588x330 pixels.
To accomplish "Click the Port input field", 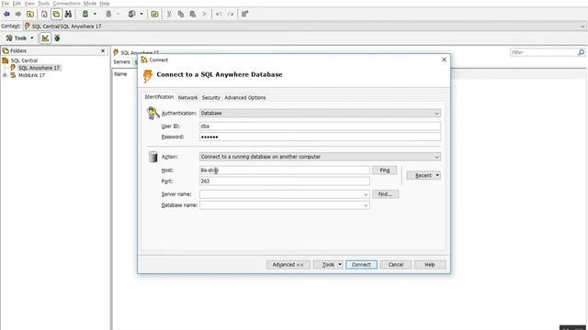I will tap(284, 181).
